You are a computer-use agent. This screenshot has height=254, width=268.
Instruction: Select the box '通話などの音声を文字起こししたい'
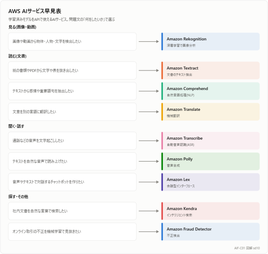(x=72, y=141)
